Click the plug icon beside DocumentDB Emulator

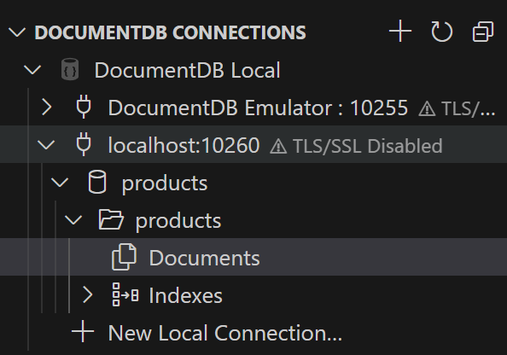pos(84,107)
